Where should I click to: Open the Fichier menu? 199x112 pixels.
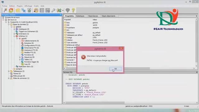5,6
